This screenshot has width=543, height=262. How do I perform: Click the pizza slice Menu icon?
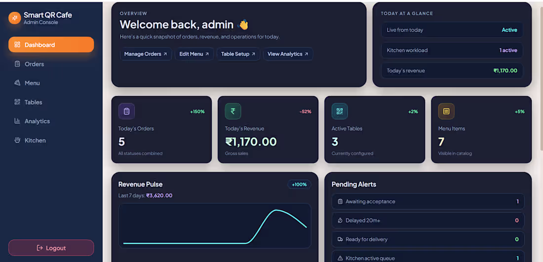17,83
